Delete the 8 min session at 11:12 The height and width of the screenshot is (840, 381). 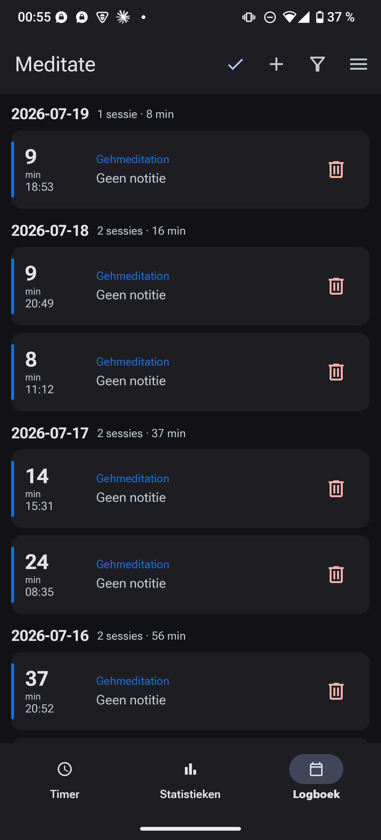click(336, 372)
